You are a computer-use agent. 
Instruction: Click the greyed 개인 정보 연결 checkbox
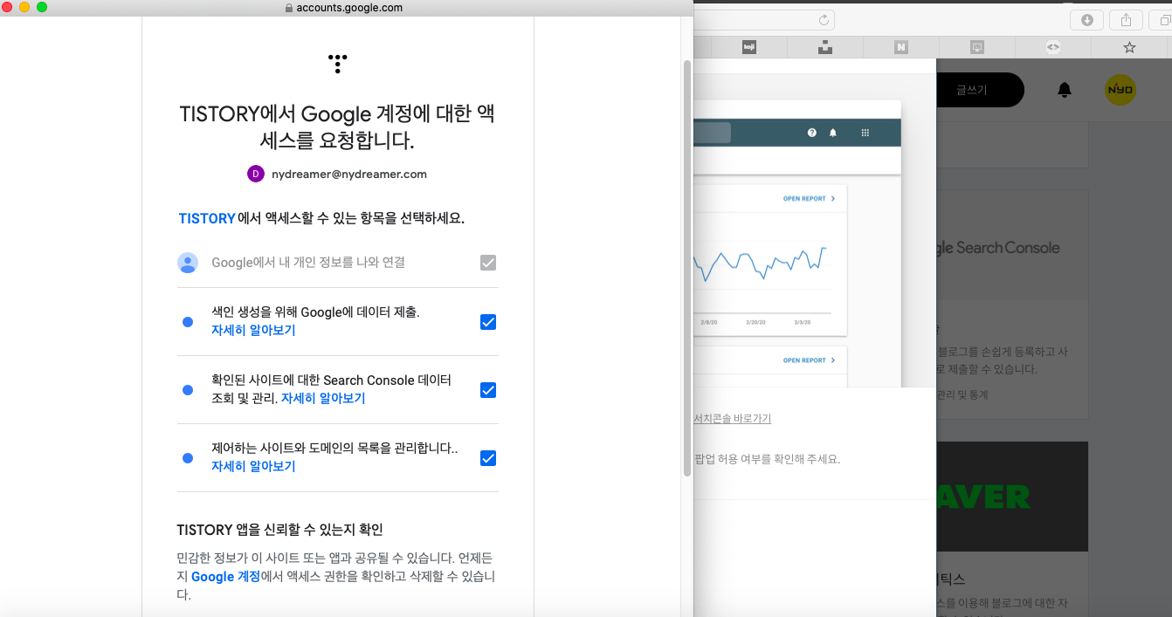click(x=488, y=263)
